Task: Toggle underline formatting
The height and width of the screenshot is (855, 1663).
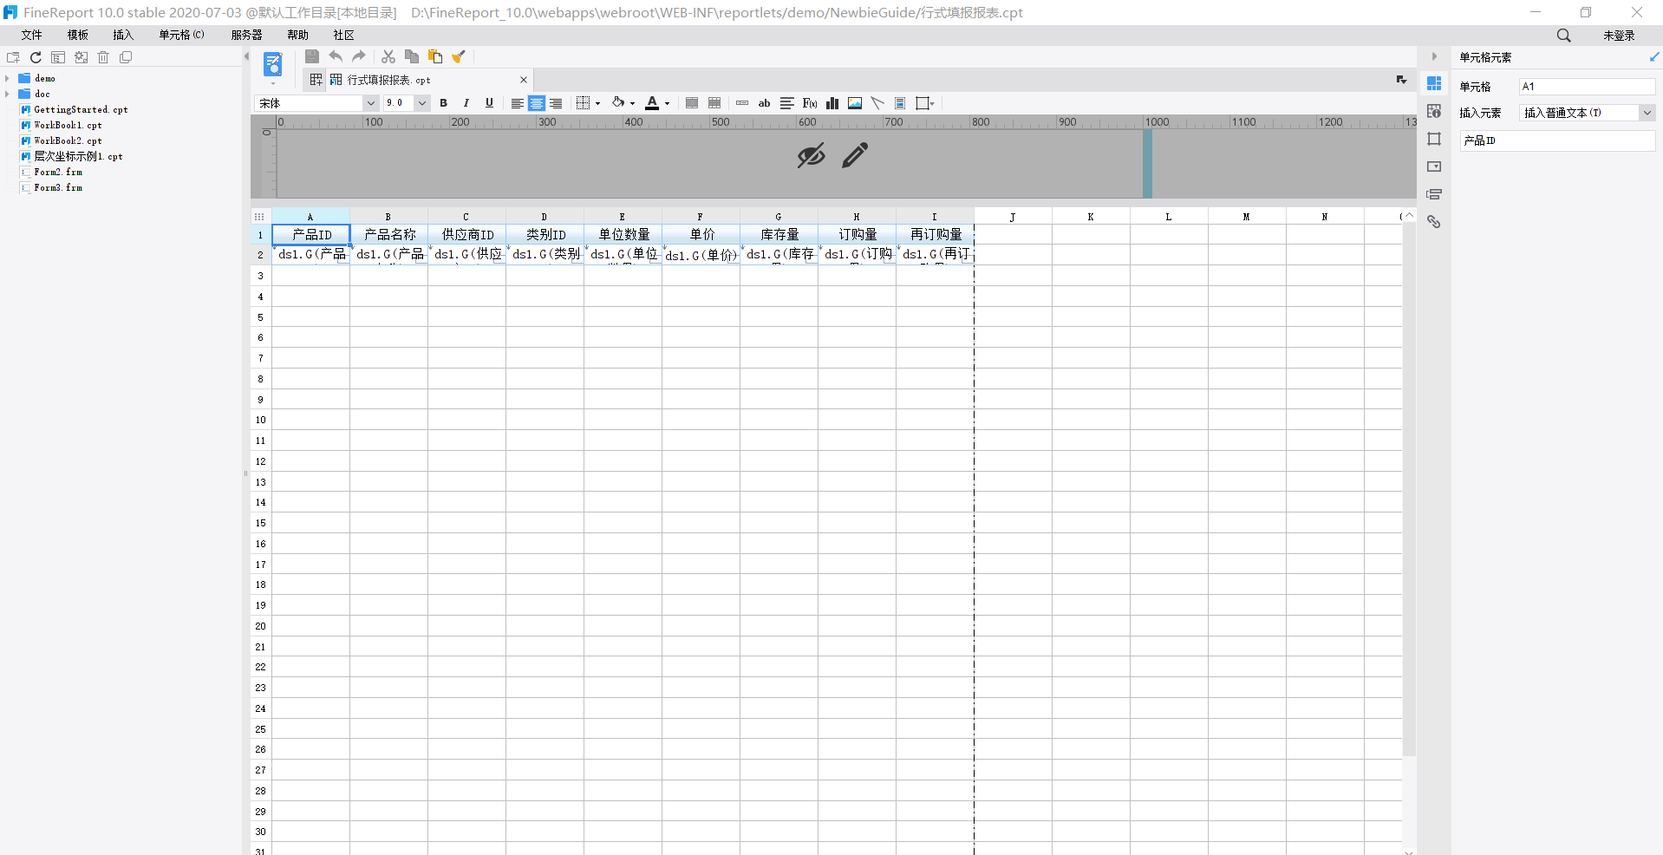Action: [x=489, y=103]
